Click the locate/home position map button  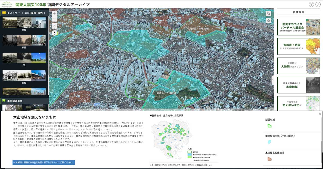coord(54,26)
